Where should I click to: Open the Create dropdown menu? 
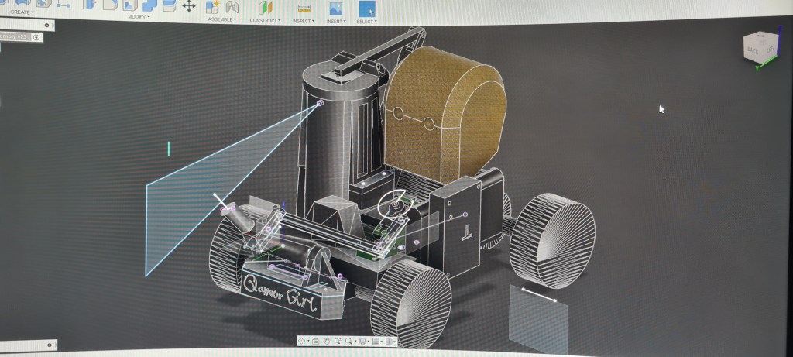point(22,12)
